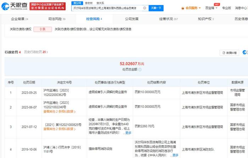
Task: Click the help icon next to 处罚总金额
Action: pos(140,69)
